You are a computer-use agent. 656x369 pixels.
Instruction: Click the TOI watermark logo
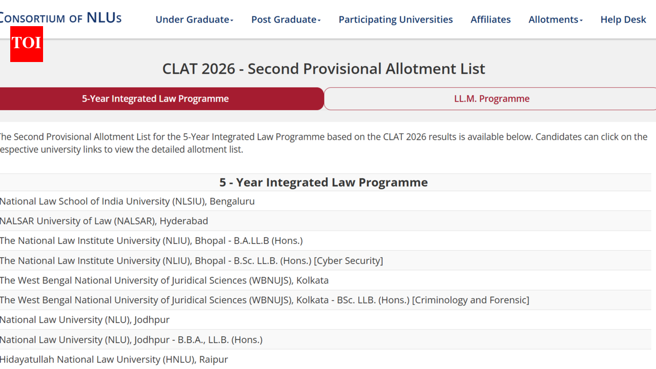click(26, 44)
